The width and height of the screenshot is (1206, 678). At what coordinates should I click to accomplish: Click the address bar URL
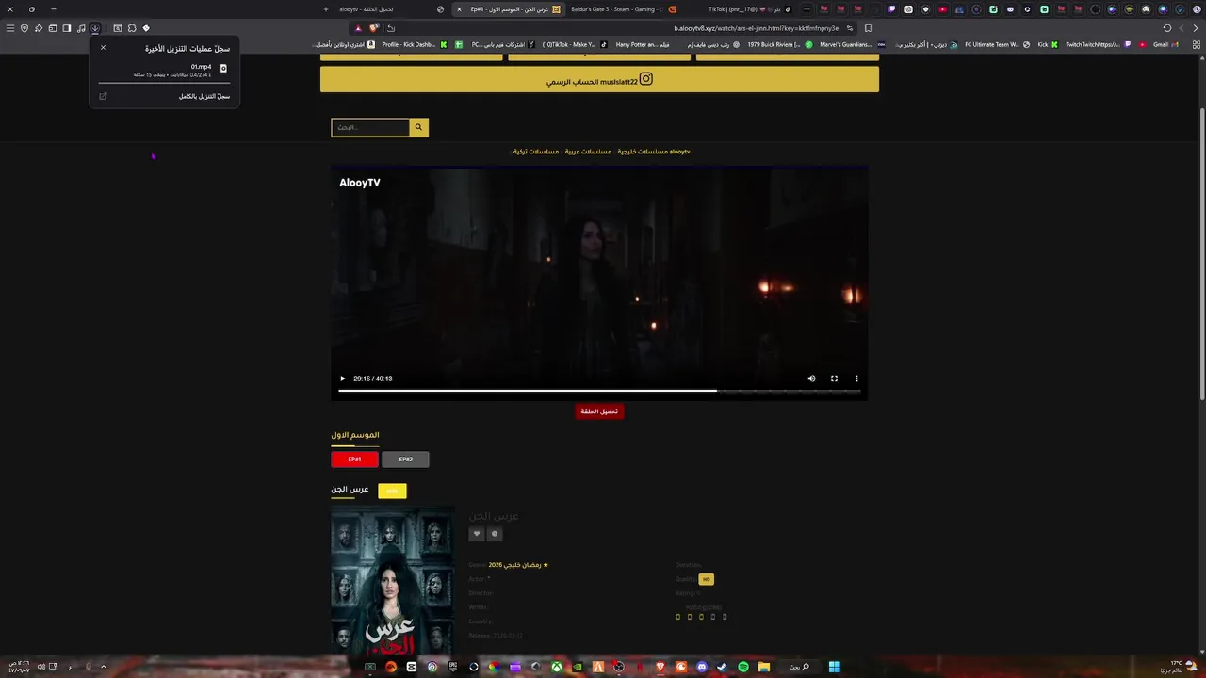[756, 28]
